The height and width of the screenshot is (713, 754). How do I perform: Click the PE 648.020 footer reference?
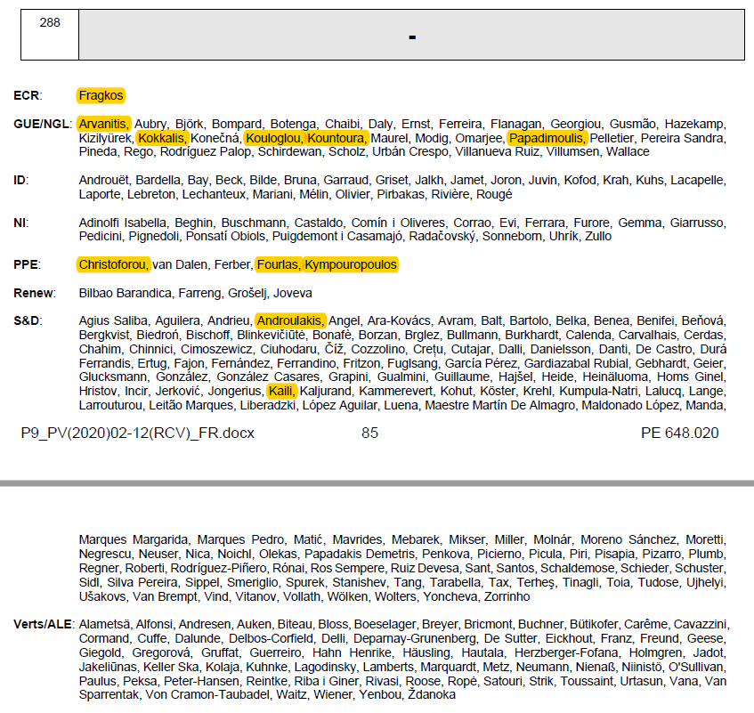tap(679, 433)
